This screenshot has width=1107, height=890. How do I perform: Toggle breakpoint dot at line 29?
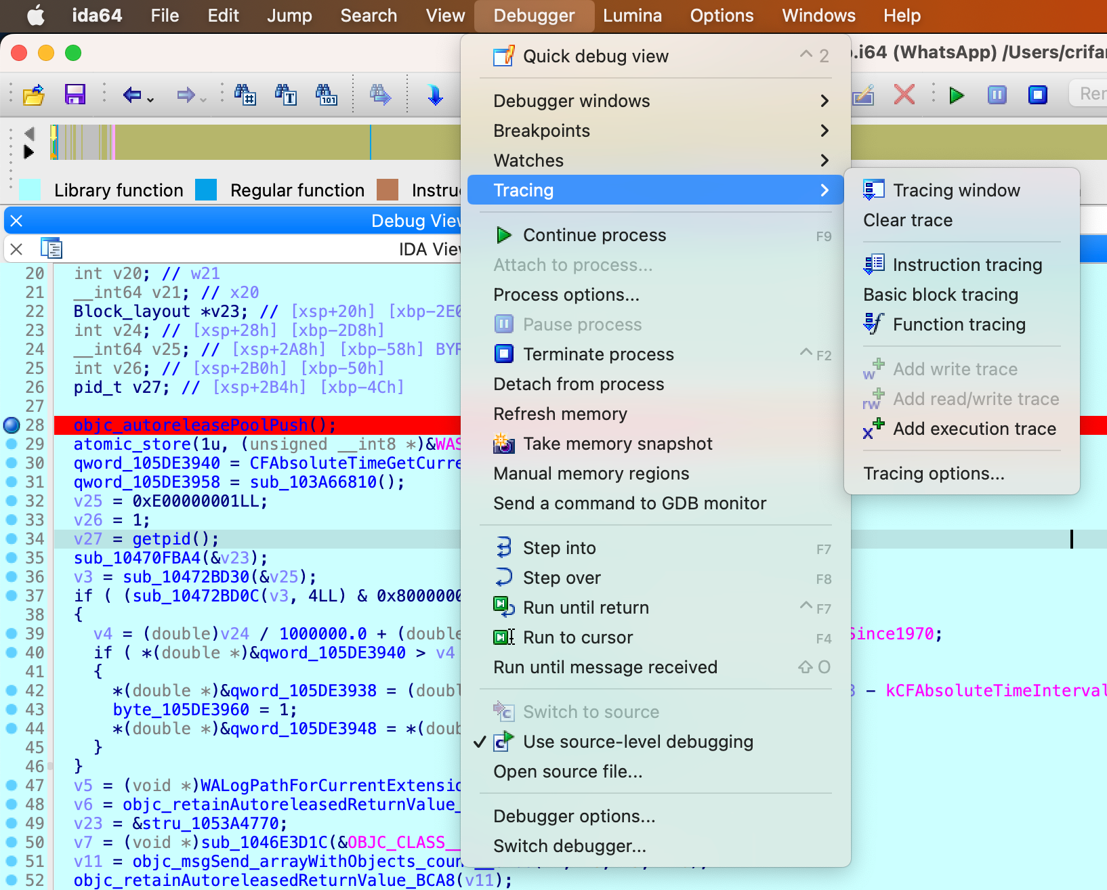coord(12,444)
